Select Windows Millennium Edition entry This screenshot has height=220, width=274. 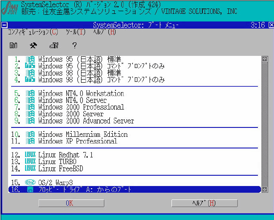pyautogui.click(x=135, y=135)
